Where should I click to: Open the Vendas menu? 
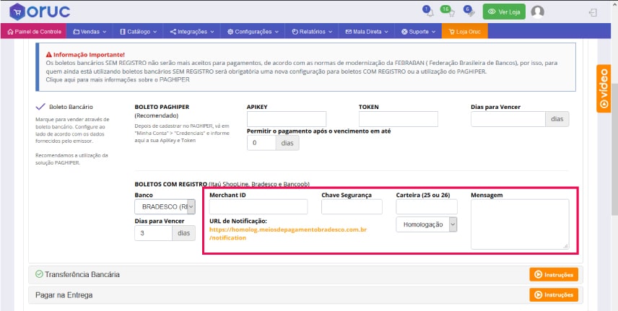tap(90, 32)
